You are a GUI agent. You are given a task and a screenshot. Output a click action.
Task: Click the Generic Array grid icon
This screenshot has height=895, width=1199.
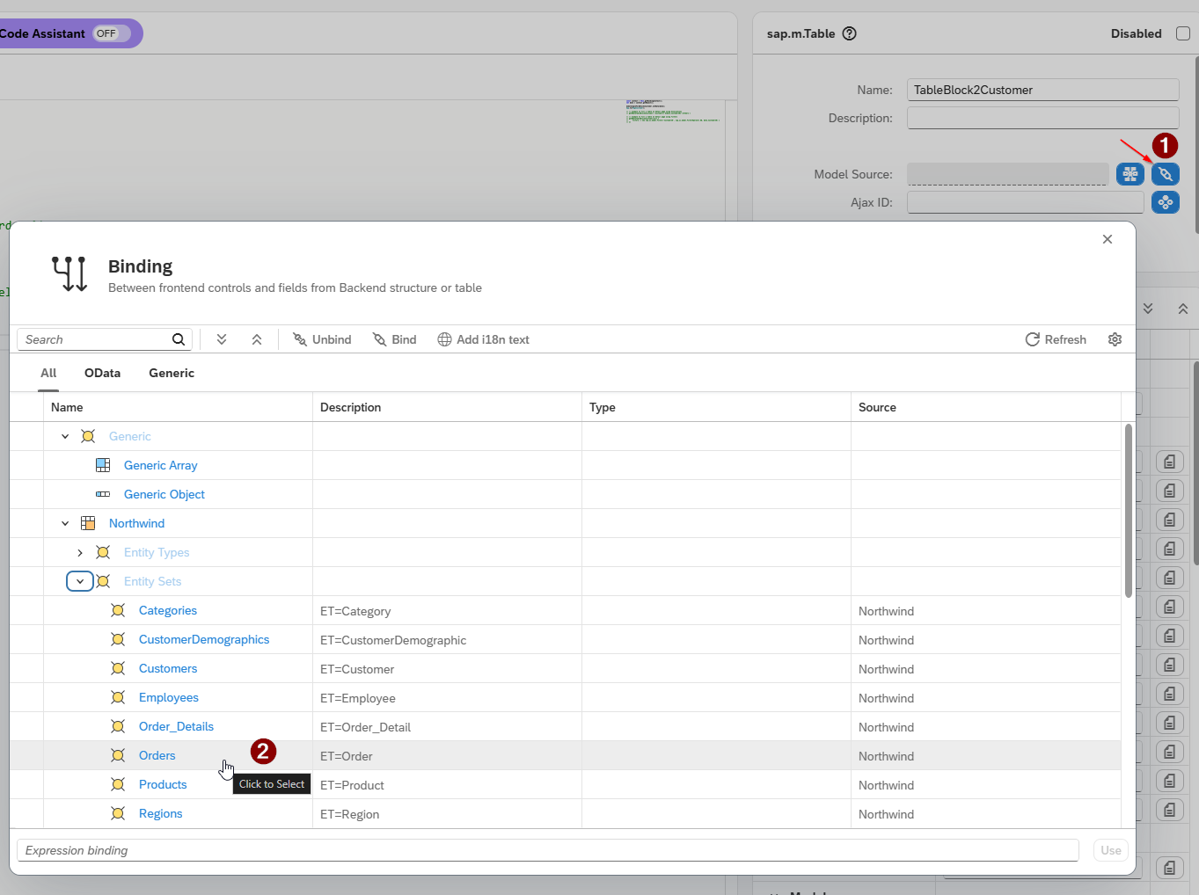[x=103, y=465]
